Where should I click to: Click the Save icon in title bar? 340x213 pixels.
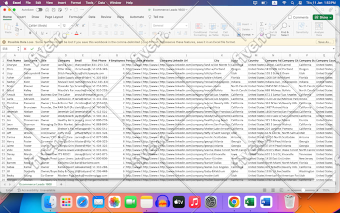point(53,10)
